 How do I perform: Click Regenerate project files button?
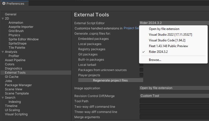[111, 80]
